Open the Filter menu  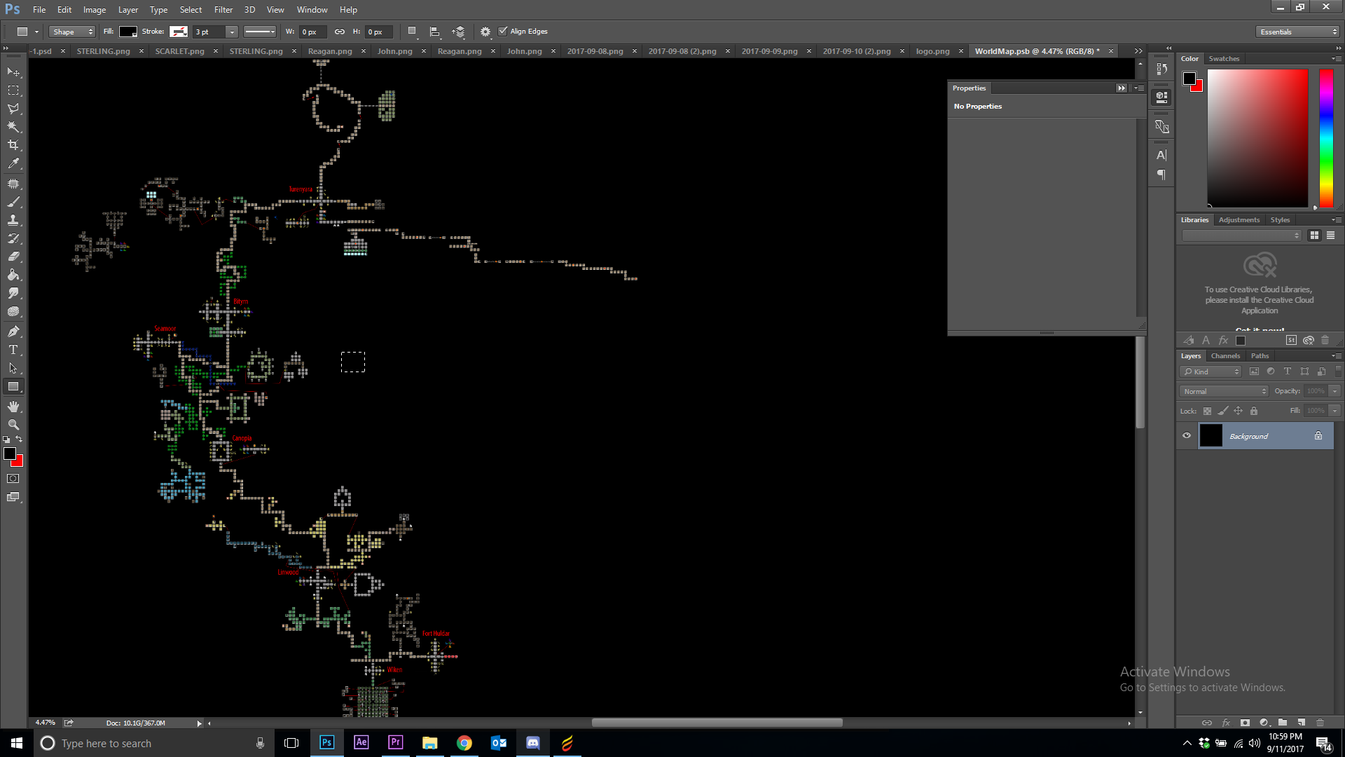(x=223, y=10)
